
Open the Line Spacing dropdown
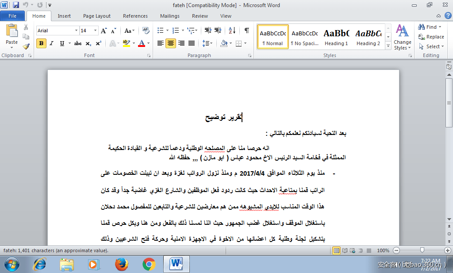point(207,43)
